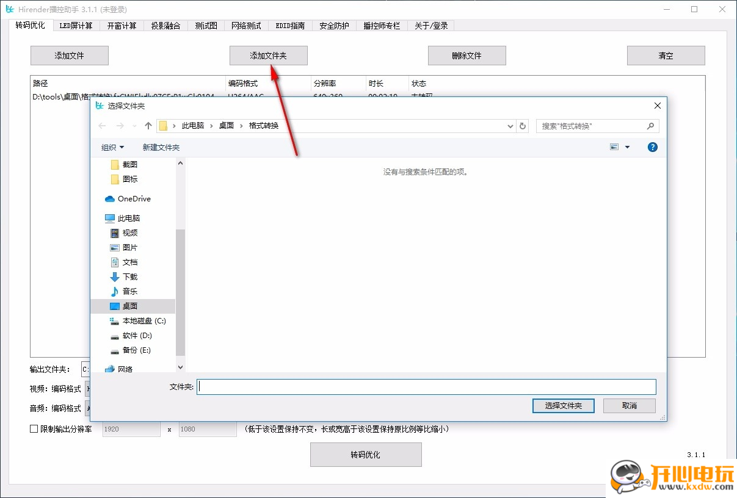Sort by the 路径 column header
Image resolution: width=737 pixels, height=498 pixels.
[x=128, y=84]
